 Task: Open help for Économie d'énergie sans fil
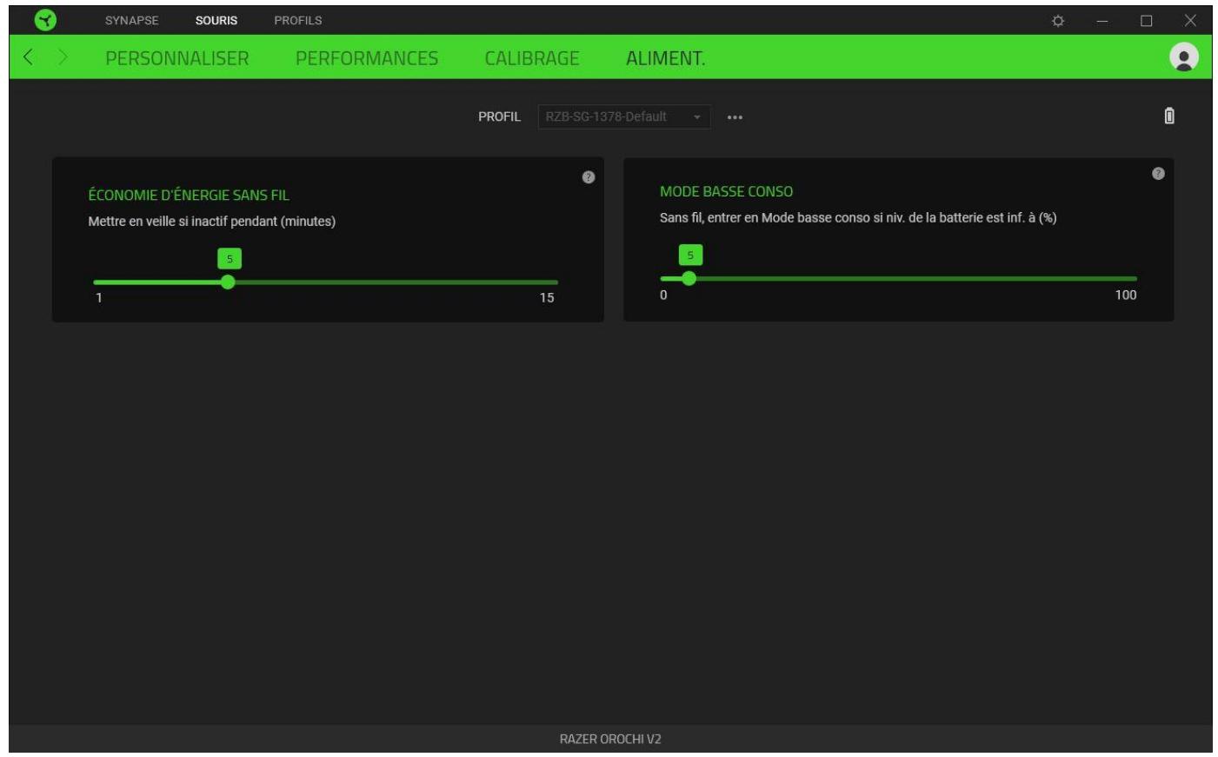(x=589, y=177)
